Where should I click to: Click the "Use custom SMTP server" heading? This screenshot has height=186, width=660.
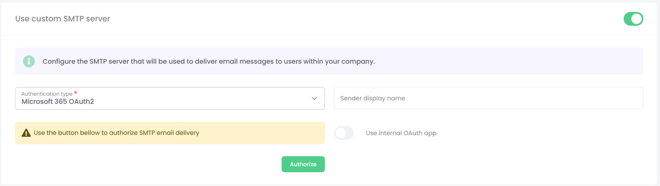pos(63,19)
